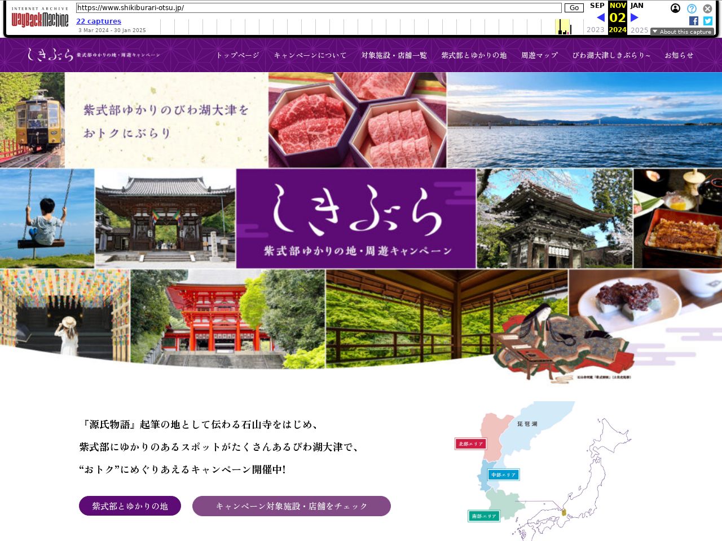722x541 pixels.
Task: Select 中部エリア label on map
Action: click(503, 475)
